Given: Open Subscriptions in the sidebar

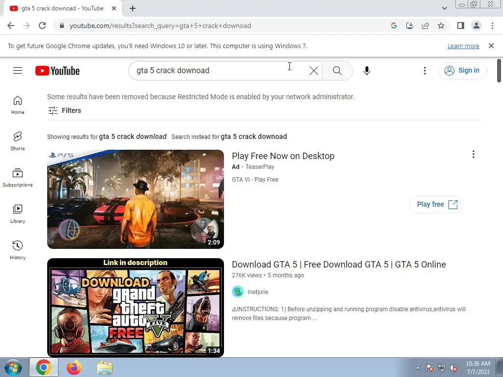Looking at the screenshot, I should [x=18, y=178].
